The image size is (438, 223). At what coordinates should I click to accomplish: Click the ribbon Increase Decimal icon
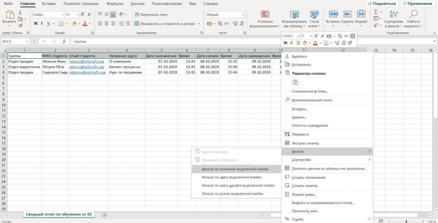pos(235,23)
